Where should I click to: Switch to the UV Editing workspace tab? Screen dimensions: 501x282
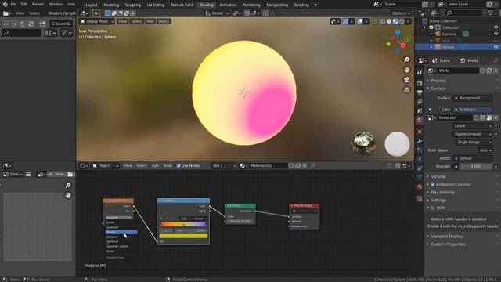click(x=156, y=5)
